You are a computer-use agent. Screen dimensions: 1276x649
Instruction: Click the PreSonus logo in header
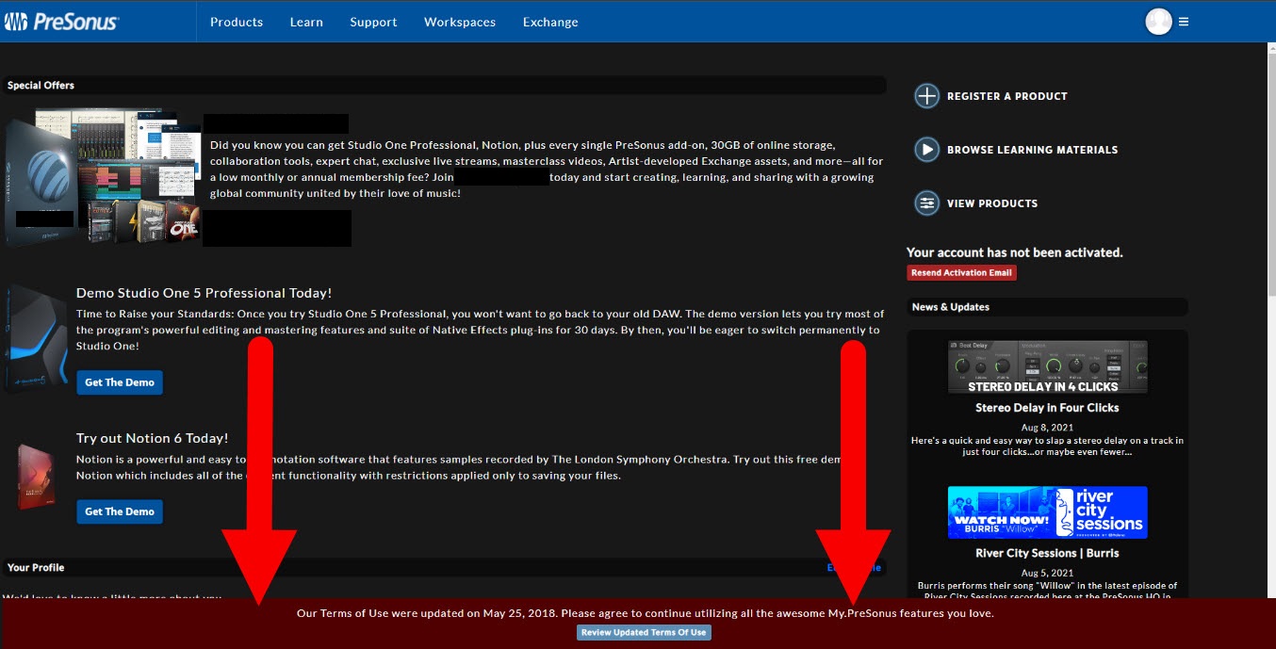coord(62,21)
